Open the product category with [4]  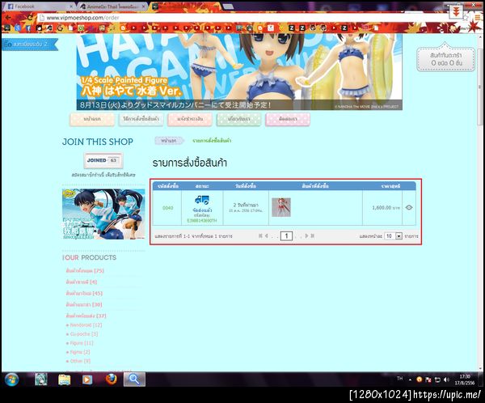82,282
